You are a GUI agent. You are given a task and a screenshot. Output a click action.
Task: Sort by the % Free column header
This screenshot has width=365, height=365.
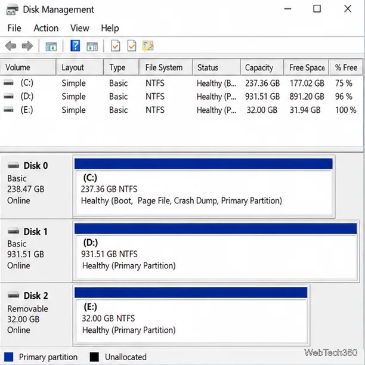coord(346,67)
